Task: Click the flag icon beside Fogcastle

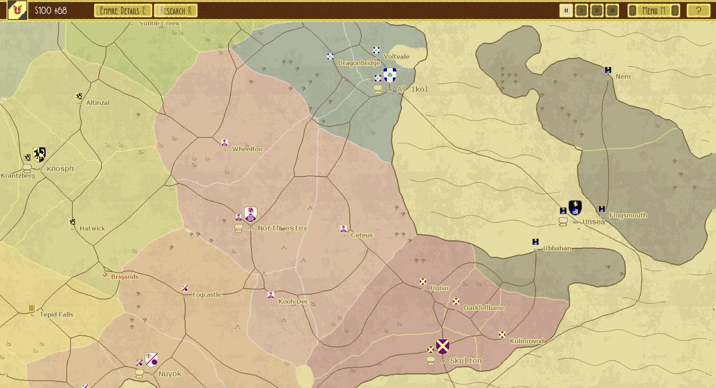Action: (185, 289)
